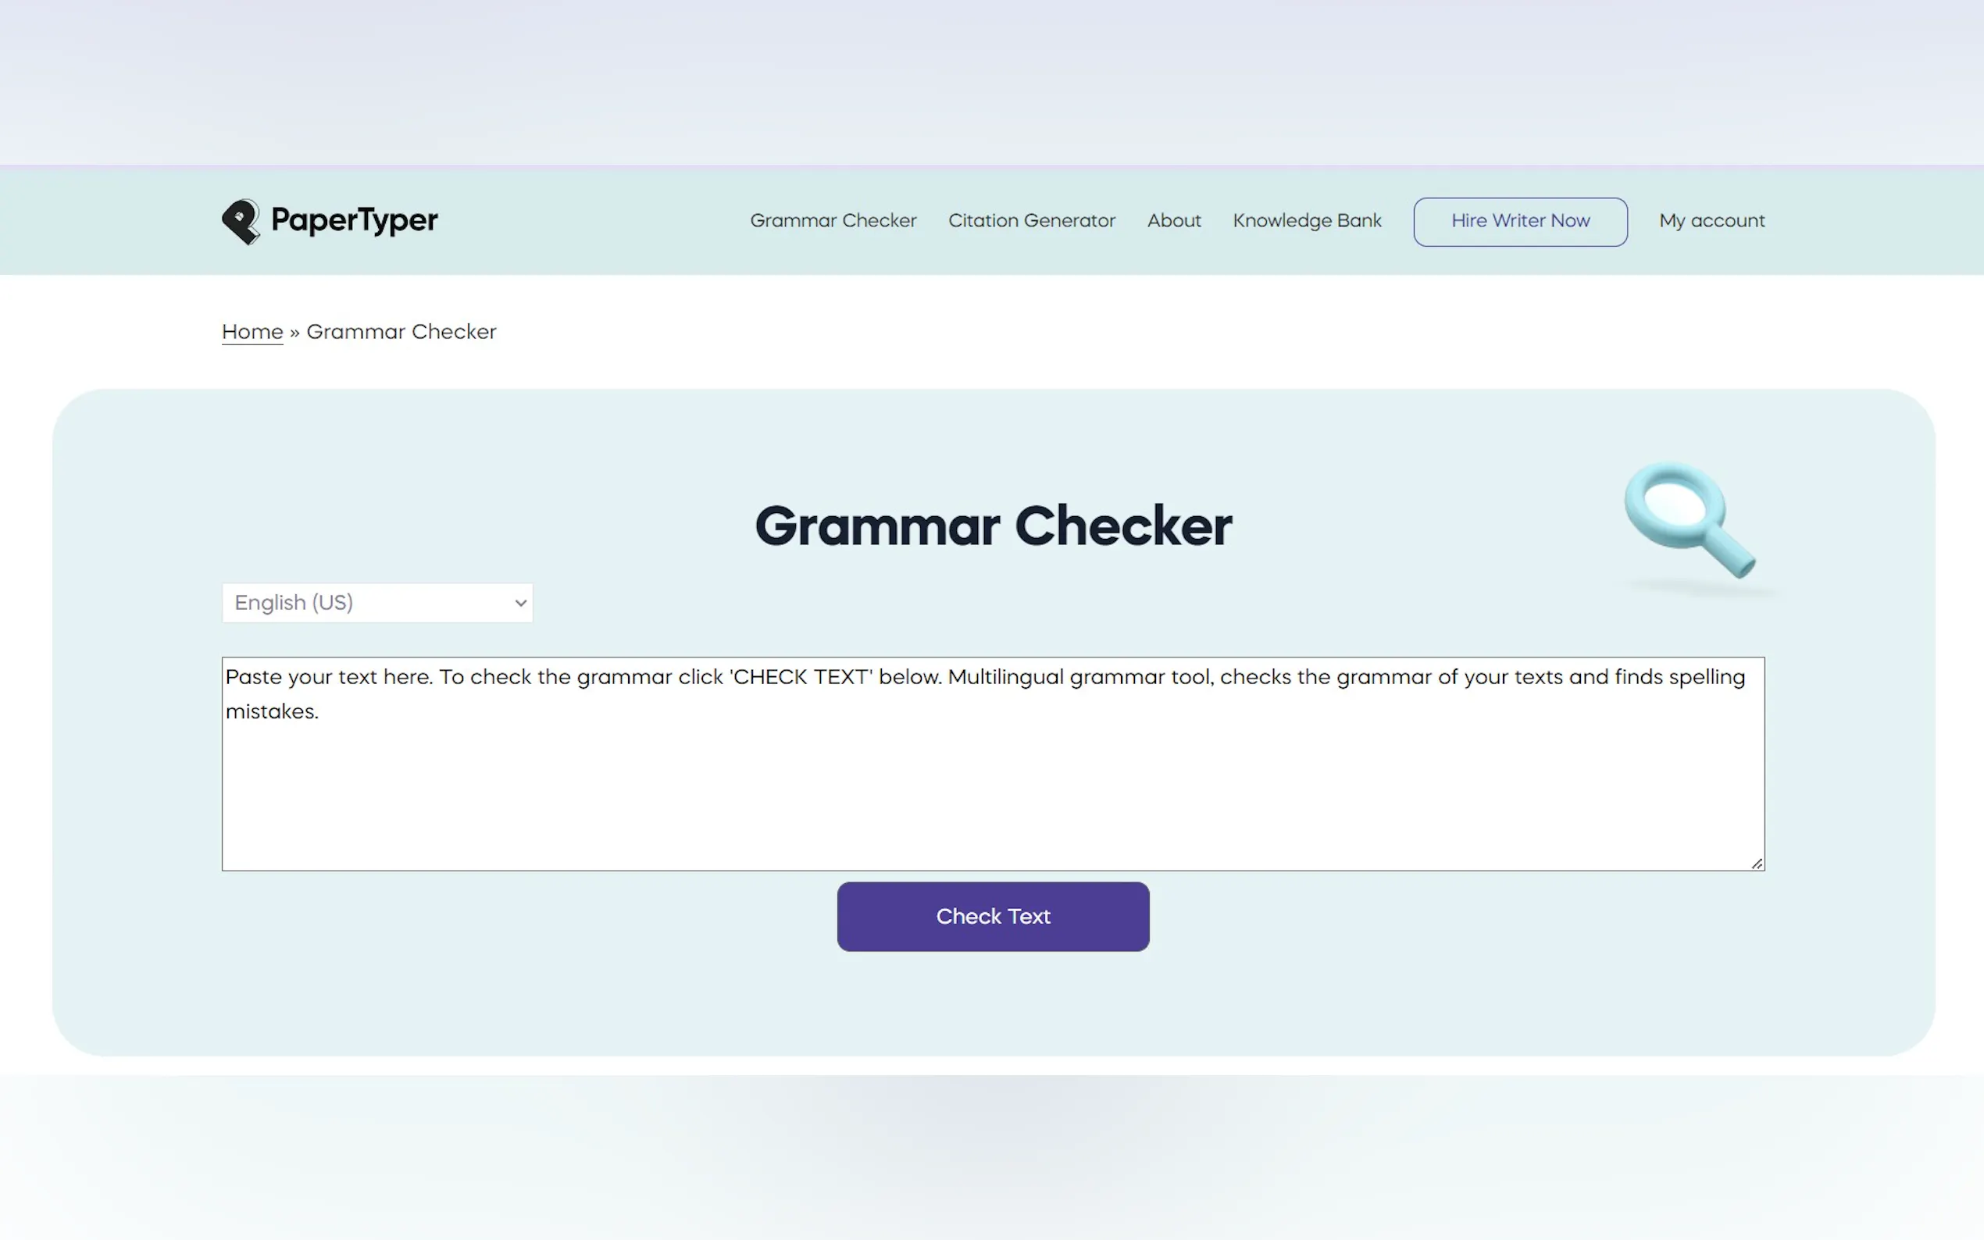
Task: Click the word 'mistakes' in textarea
Action: tap(269, 712)
